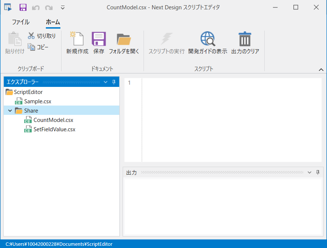Click the コピー copy icon

31,47
